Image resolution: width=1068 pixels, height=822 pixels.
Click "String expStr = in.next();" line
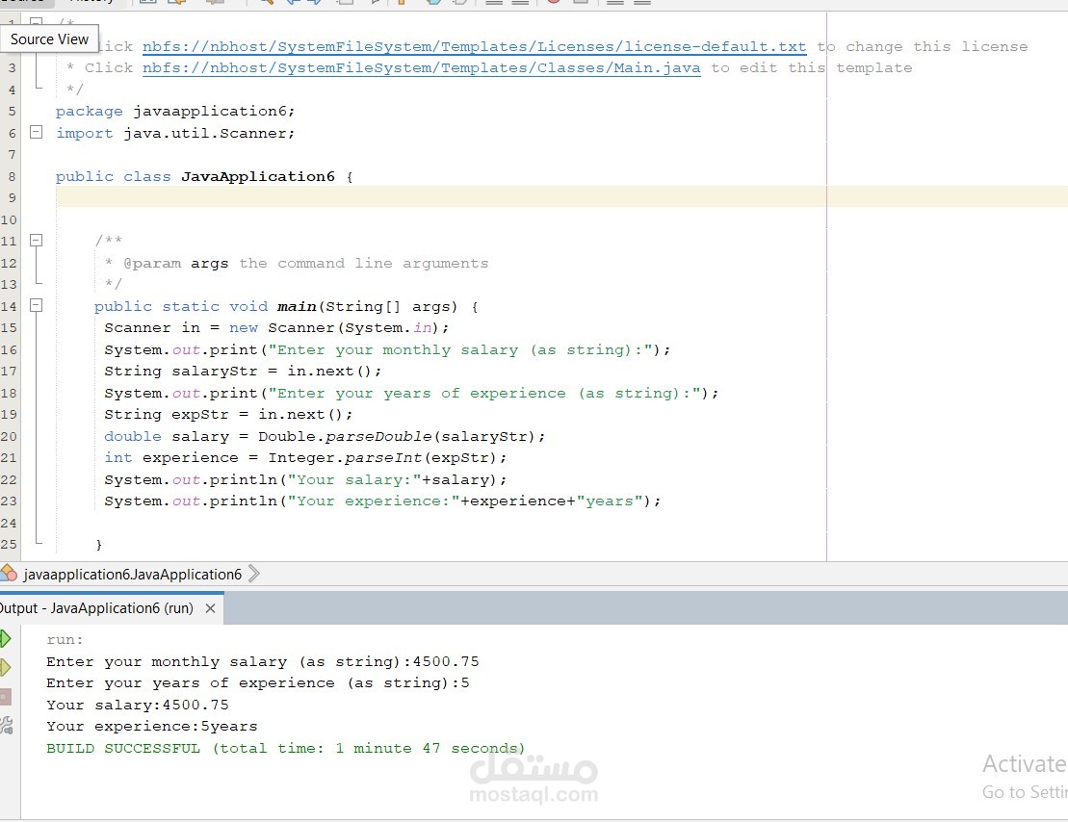coord(228,414)
